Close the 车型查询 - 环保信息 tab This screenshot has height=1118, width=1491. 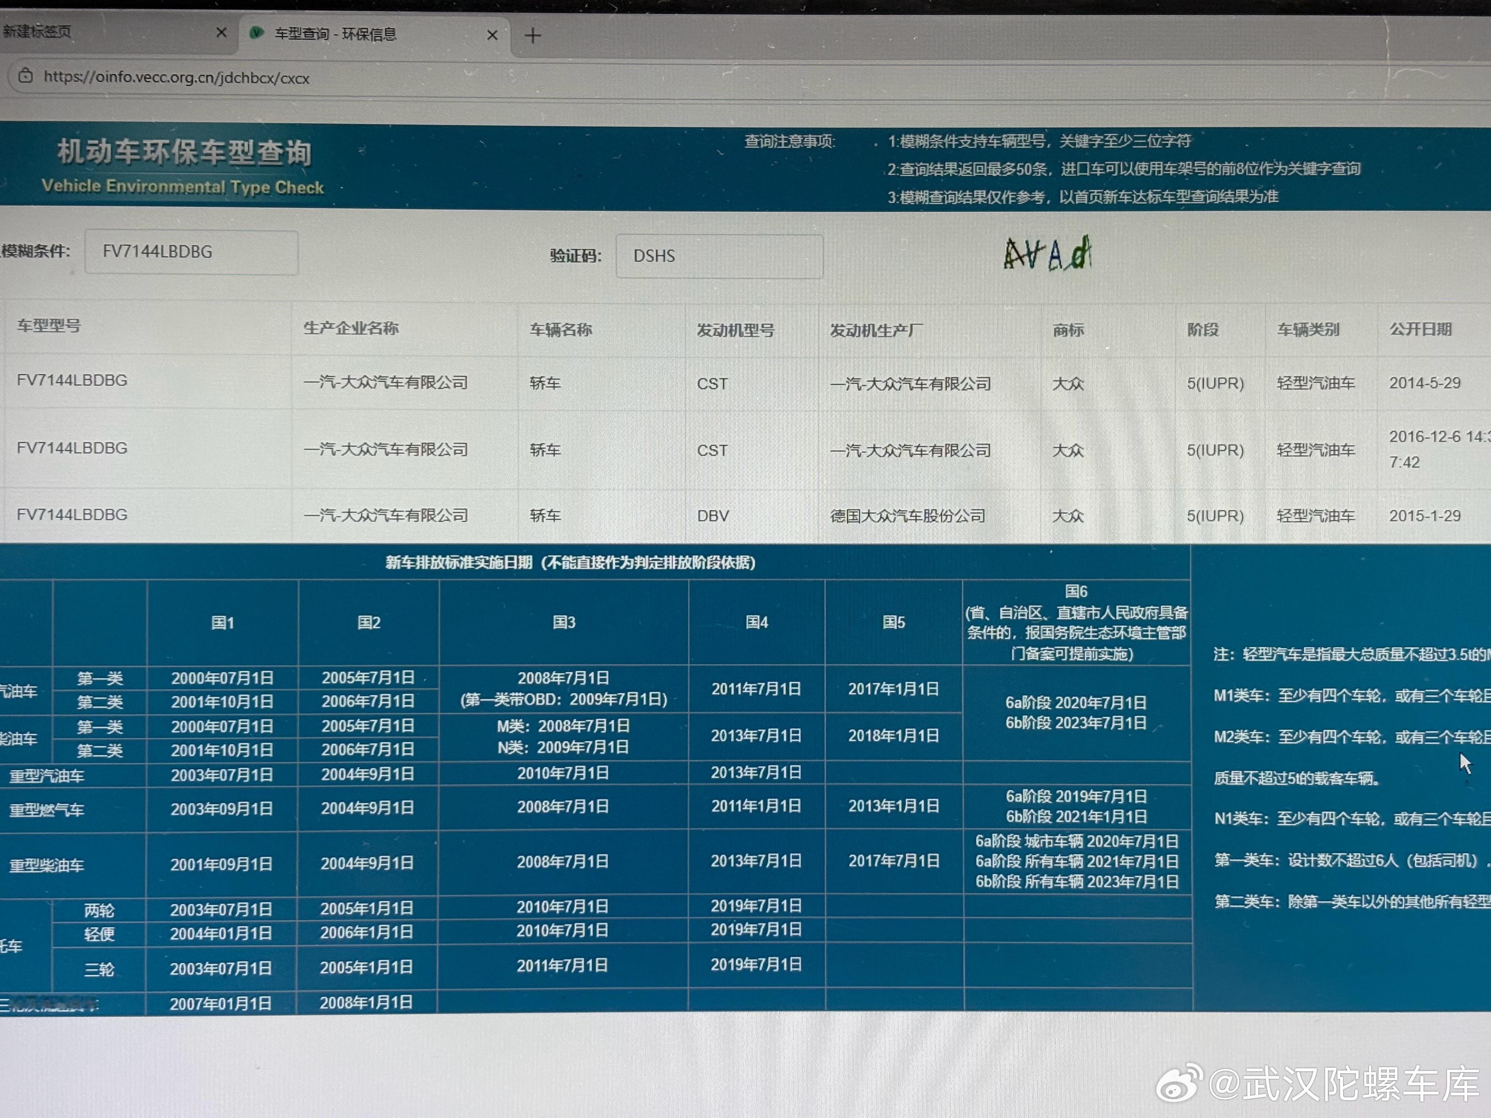pos(492,35)
